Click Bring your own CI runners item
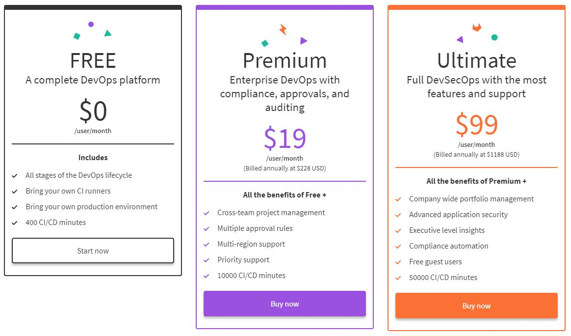The width and height of the screenshot is (571, 336). coord(68,191)
